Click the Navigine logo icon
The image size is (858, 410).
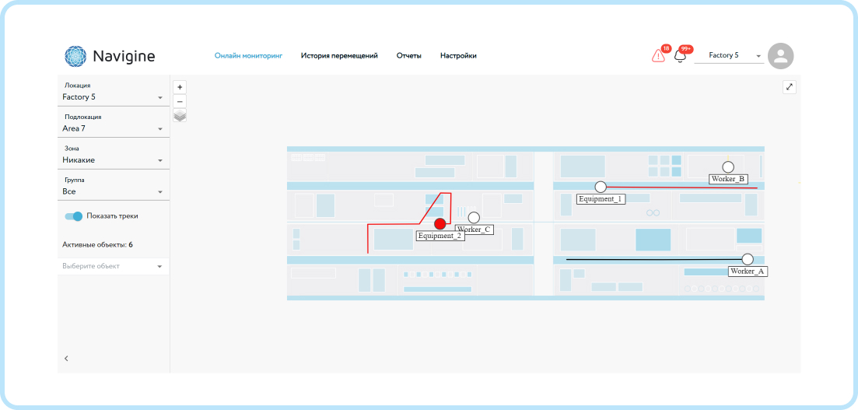[75, 56]
